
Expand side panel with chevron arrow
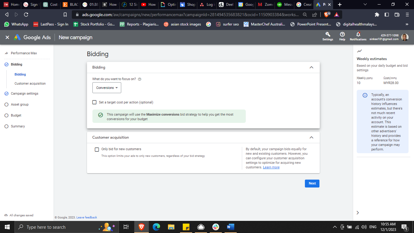coord(358,213)
